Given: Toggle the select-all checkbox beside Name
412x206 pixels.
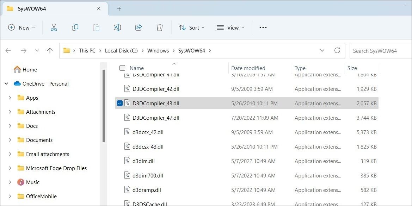Looking at the screenshot, I should tap(122, 68).
